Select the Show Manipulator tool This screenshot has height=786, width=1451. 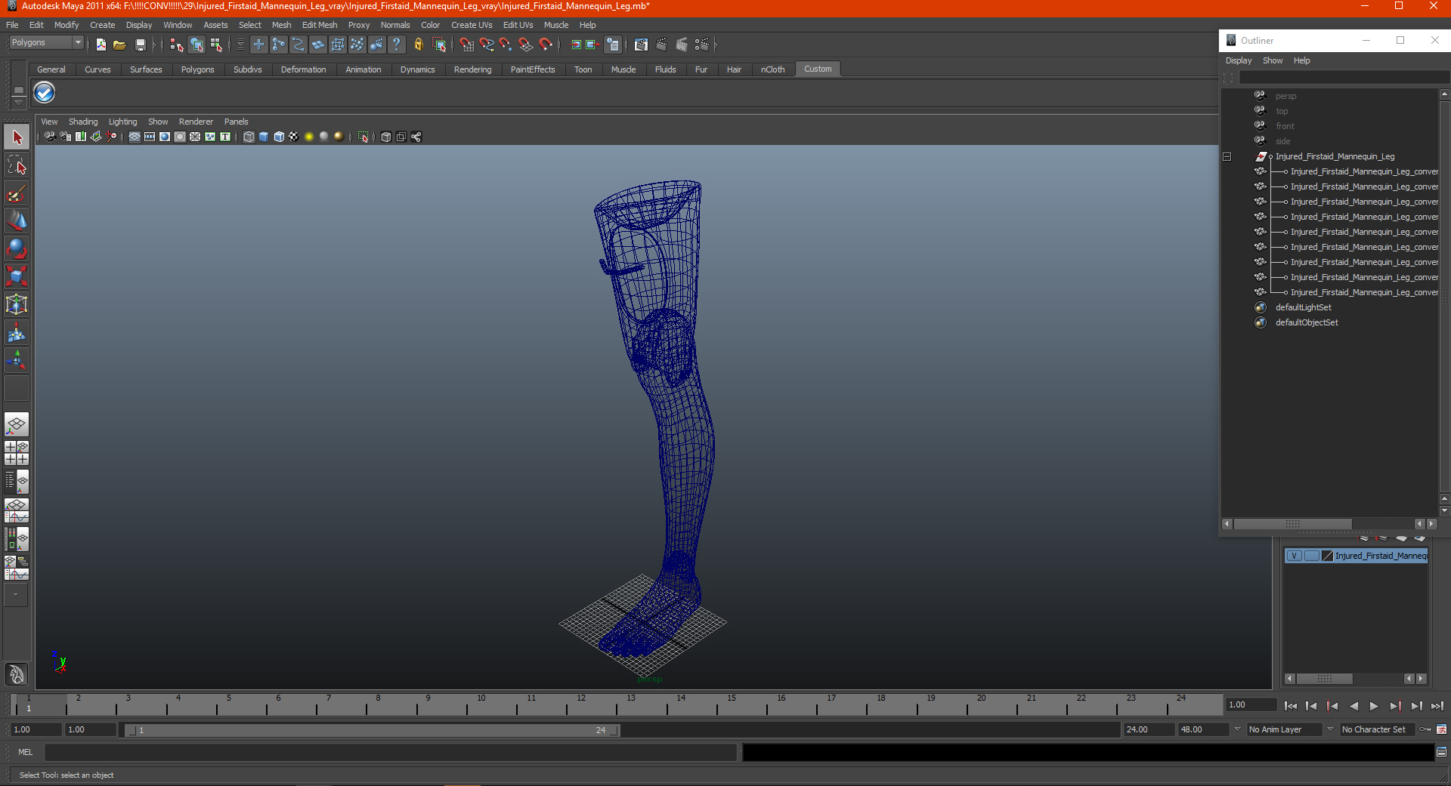coord(17,360)
